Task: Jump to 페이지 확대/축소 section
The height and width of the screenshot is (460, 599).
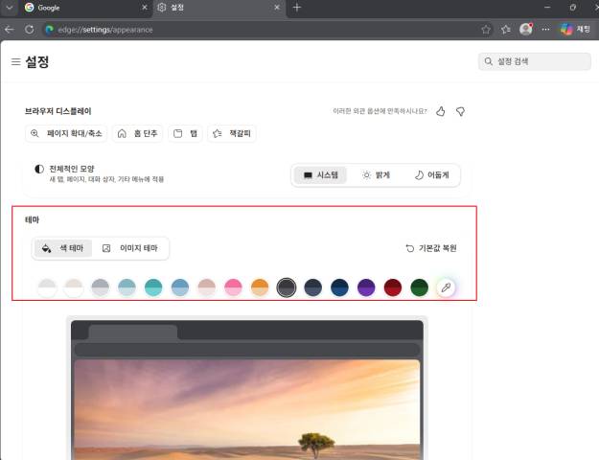Action: click(x=66, y=134)
